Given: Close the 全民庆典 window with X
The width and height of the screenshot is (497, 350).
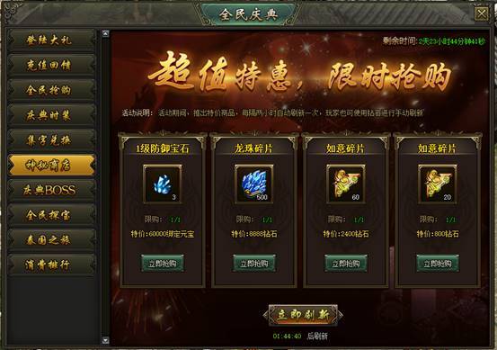Looking at the screenshot, I should point(481,13).
